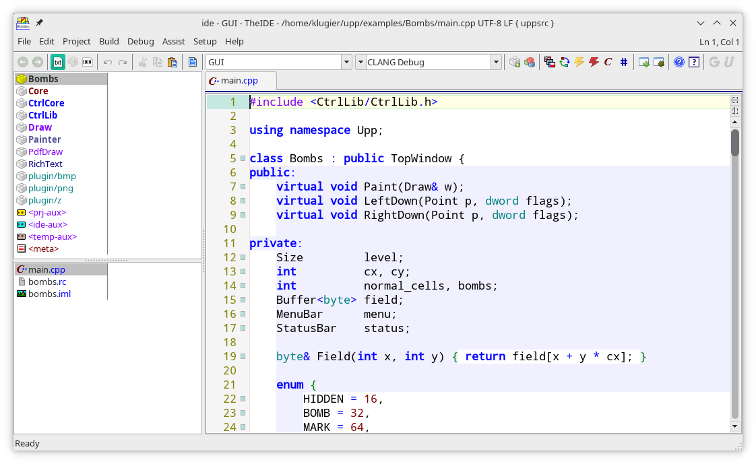Click the blue hash symbol icon

[624, 63]
